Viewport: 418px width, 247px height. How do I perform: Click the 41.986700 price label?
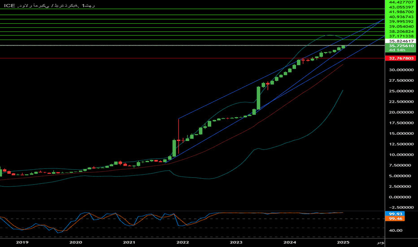[401, 12]
